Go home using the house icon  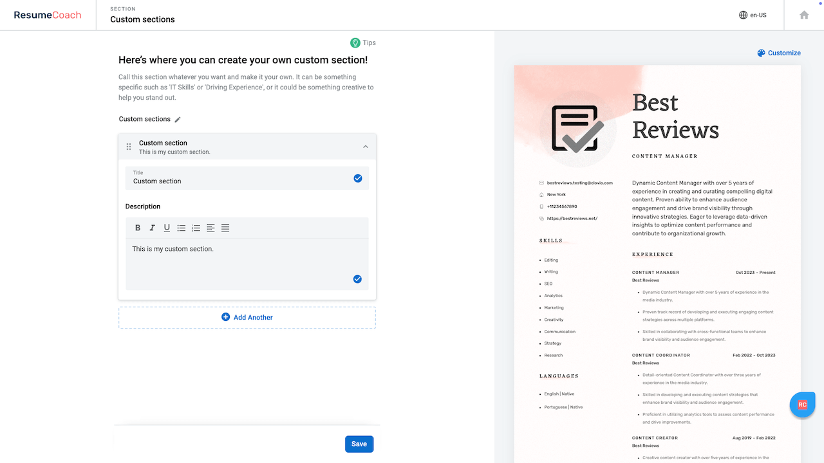803,15
